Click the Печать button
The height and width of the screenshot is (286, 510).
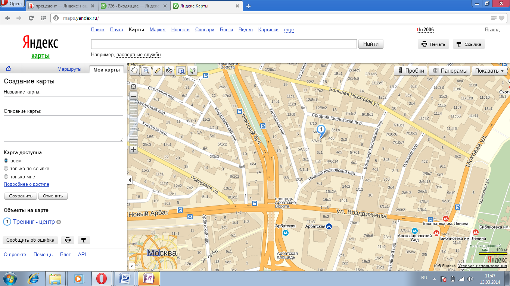[x=433, y=44]
